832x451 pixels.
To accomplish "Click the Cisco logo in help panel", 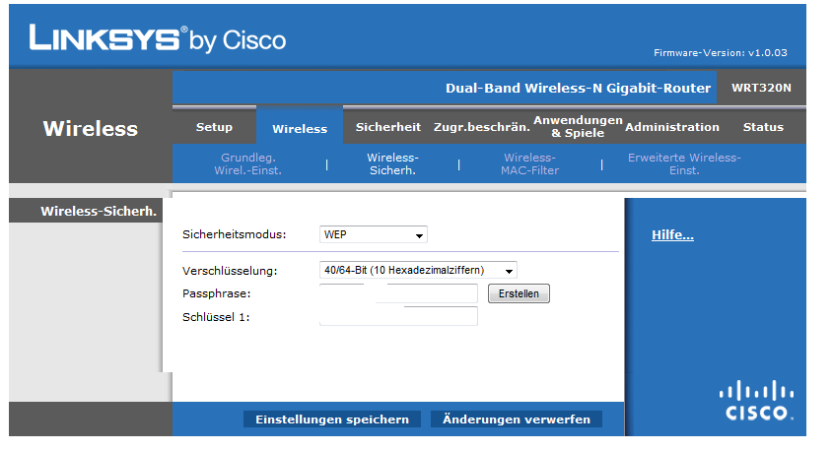I will coord(757,401).
